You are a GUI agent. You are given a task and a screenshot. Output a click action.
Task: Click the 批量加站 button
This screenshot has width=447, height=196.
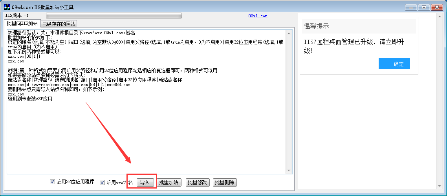[x=169, y=182]
